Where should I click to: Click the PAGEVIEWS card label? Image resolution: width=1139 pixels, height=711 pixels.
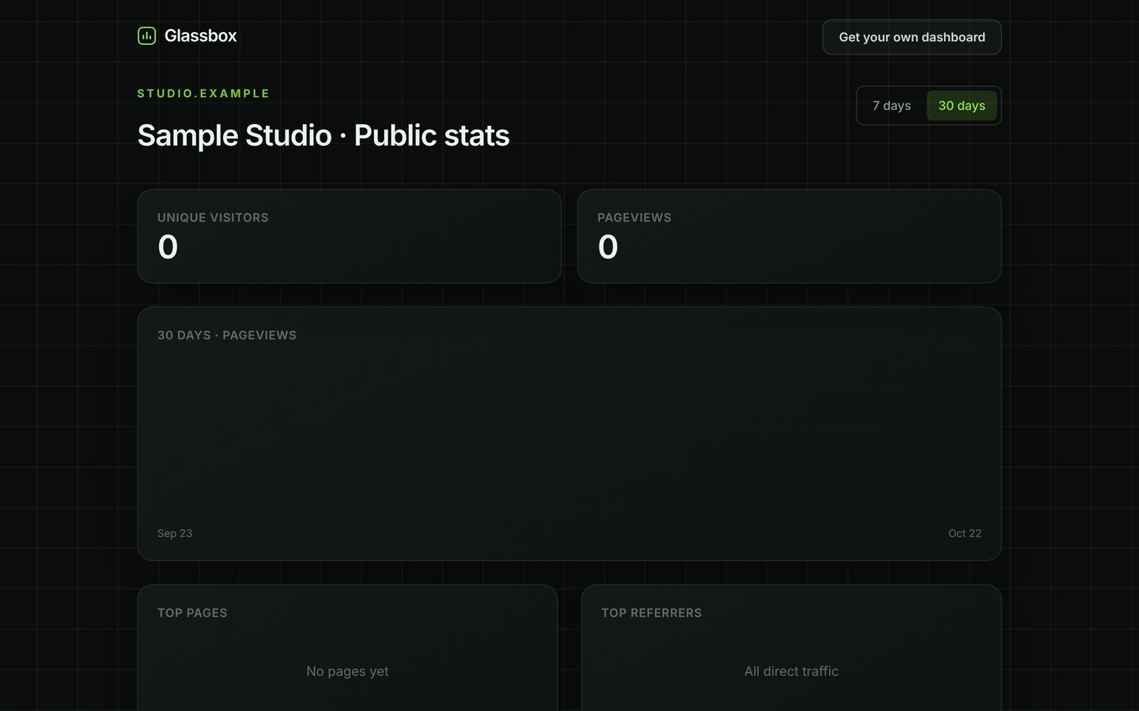(x=634, y=217)
